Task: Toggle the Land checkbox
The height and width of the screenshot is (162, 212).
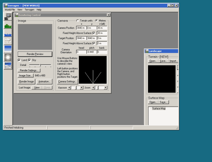Action: [19, 60]
